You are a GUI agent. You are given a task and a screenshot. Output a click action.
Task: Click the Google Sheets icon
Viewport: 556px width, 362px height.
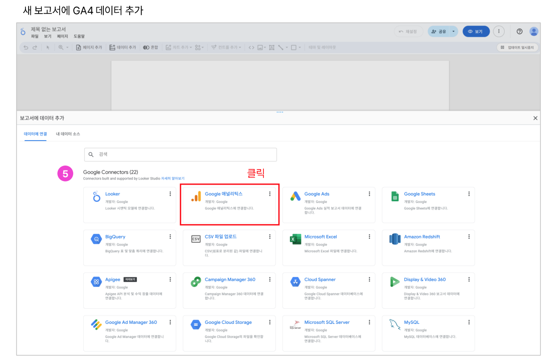[x=395, y=196]
